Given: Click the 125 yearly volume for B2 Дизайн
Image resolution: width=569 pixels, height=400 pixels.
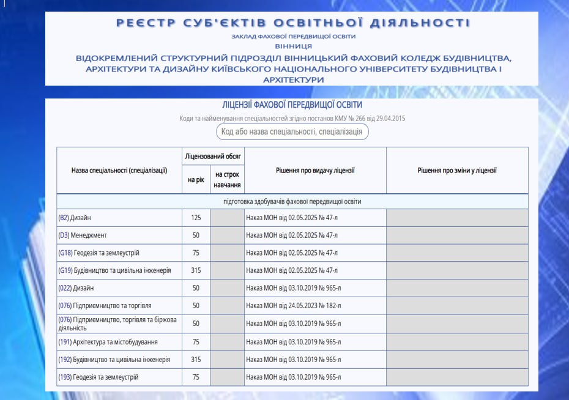Looking at the screenshot, I should tap(196, 218).
